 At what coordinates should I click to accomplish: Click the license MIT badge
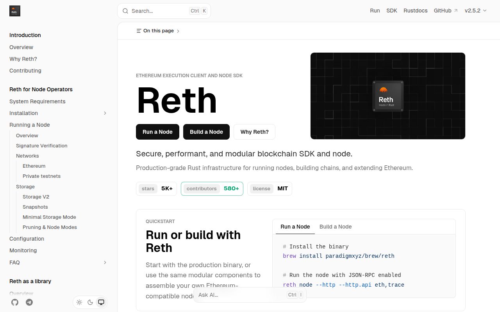(270, 188)
